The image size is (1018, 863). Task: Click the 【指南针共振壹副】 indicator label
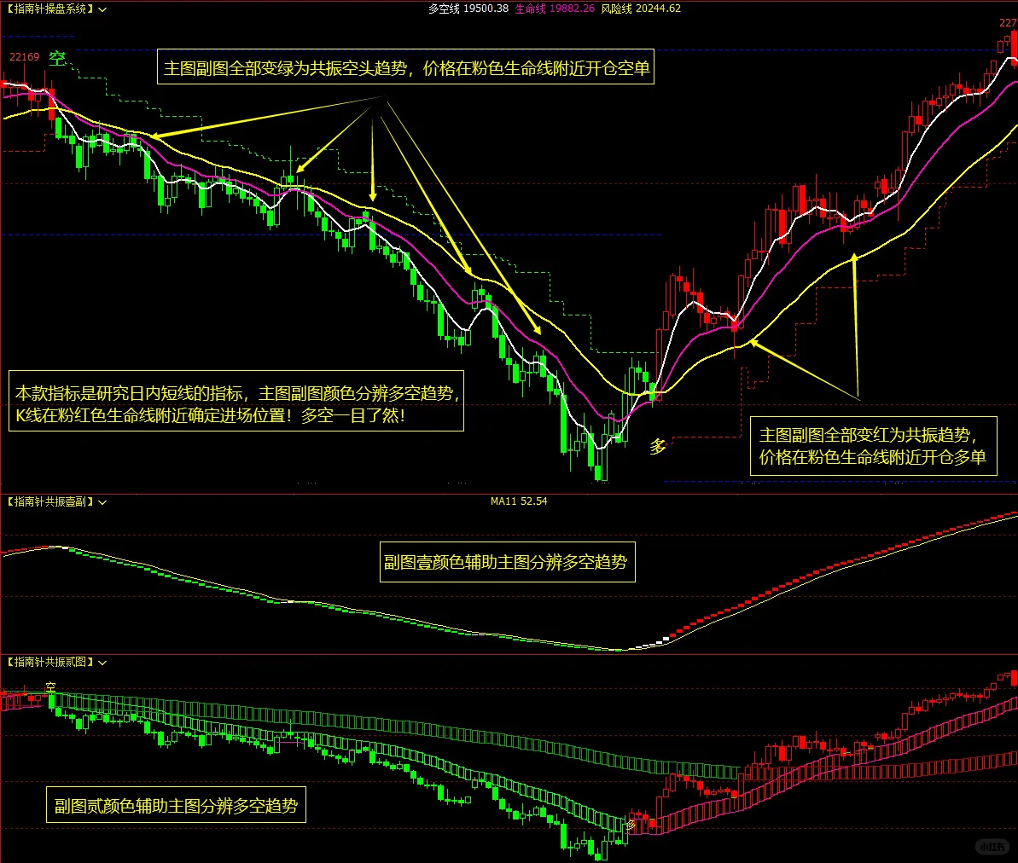(50, 501)
